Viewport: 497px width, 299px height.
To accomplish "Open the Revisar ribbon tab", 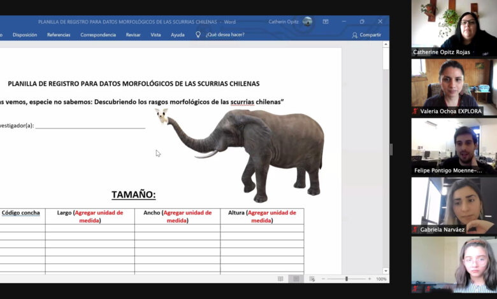I will coord(133,35).
